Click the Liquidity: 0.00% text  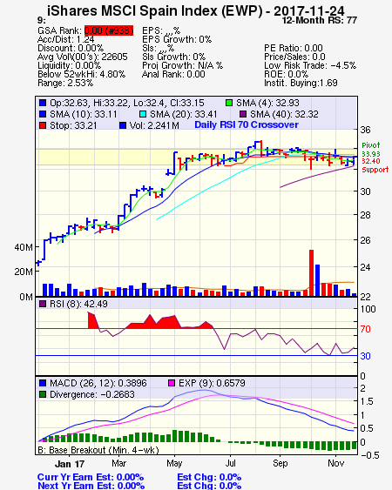pyautogui.click(x=69, y=65)
